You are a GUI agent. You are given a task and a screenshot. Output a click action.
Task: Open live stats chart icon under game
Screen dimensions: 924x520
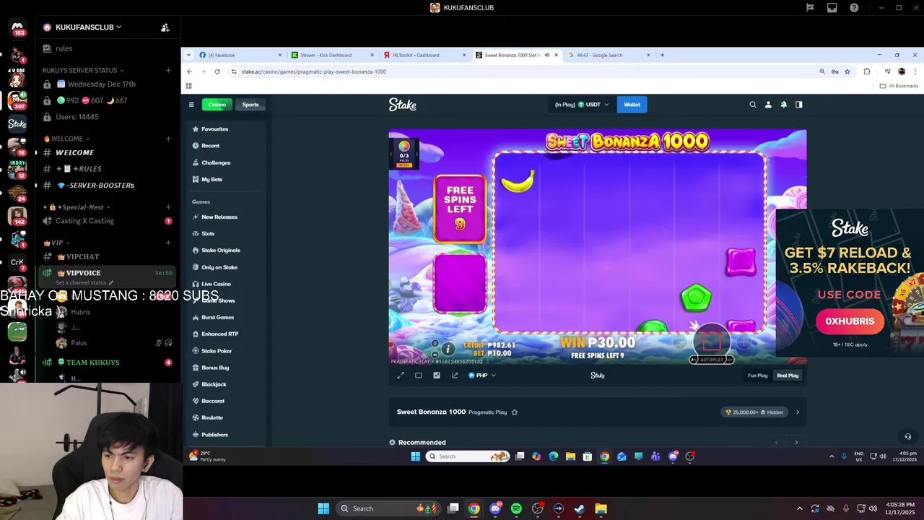[x=437, y=376]
